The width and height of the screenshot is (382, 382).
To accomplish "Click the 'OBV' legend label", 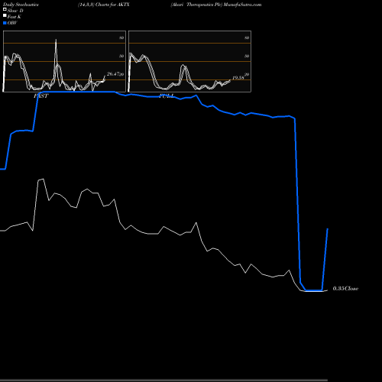I will [12, 23].
